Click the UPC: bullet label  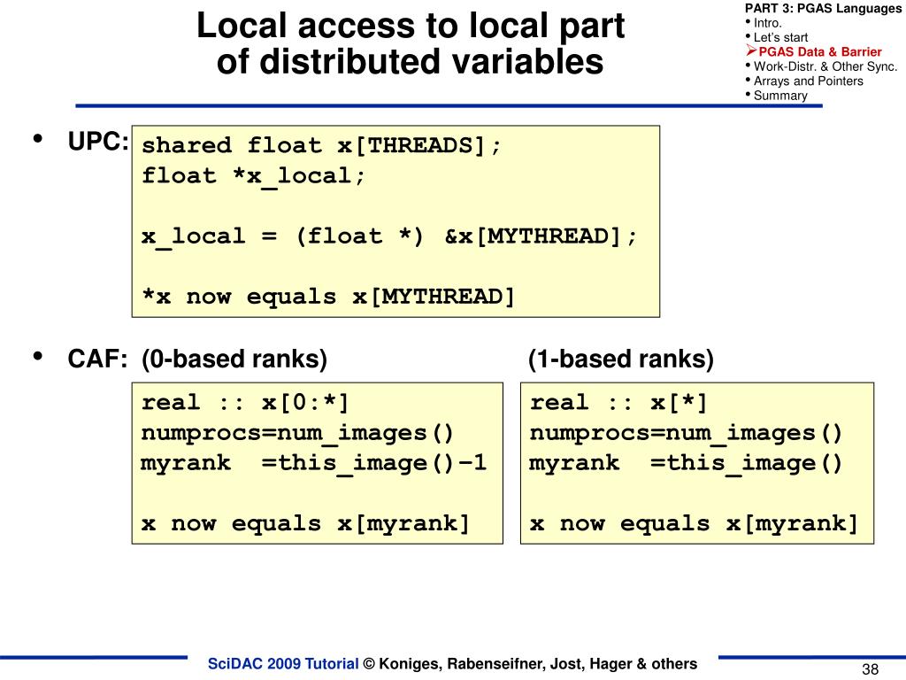(x=97, y=142)
